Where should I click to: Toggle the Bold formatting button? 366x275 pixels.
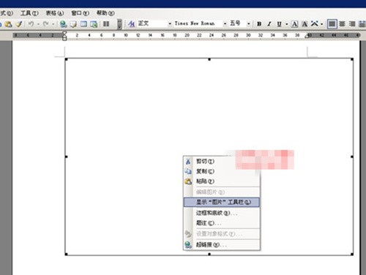tap(259, 24)
